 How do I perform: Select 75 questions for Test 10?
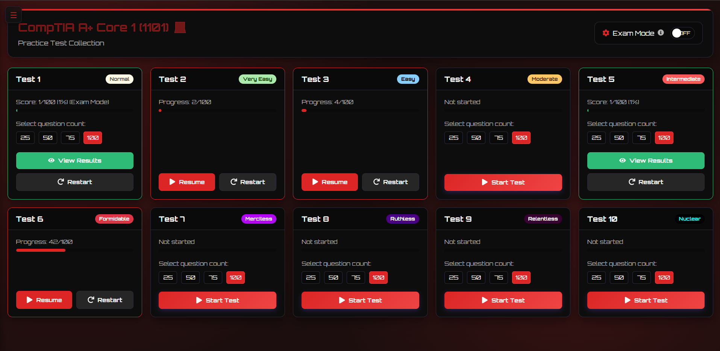click(641, 278)
